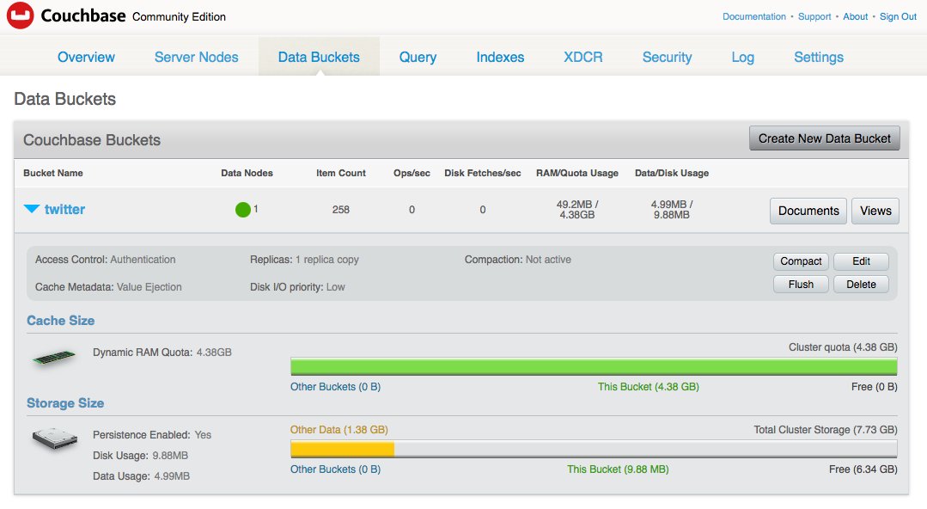
Task: Click This Bucket (9.88 MB) label
Action: [618, 469]
